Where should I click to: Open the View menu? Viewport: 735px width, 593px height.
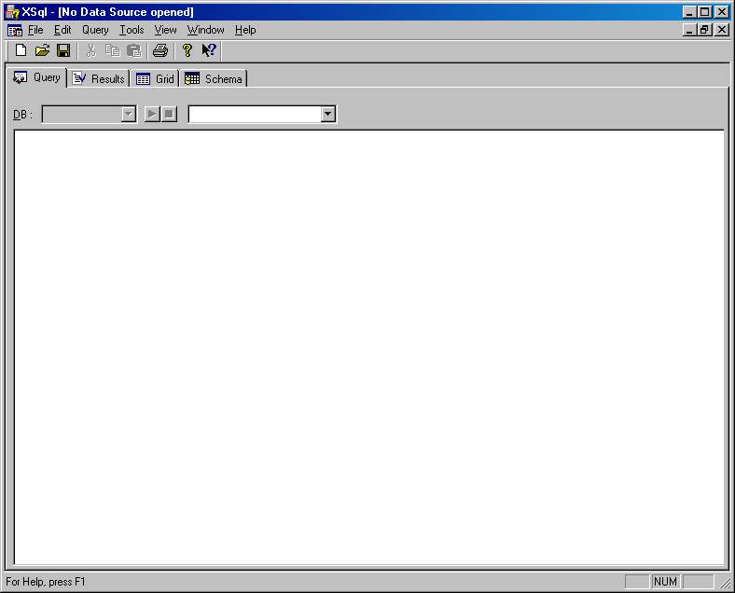click(165, 30)
